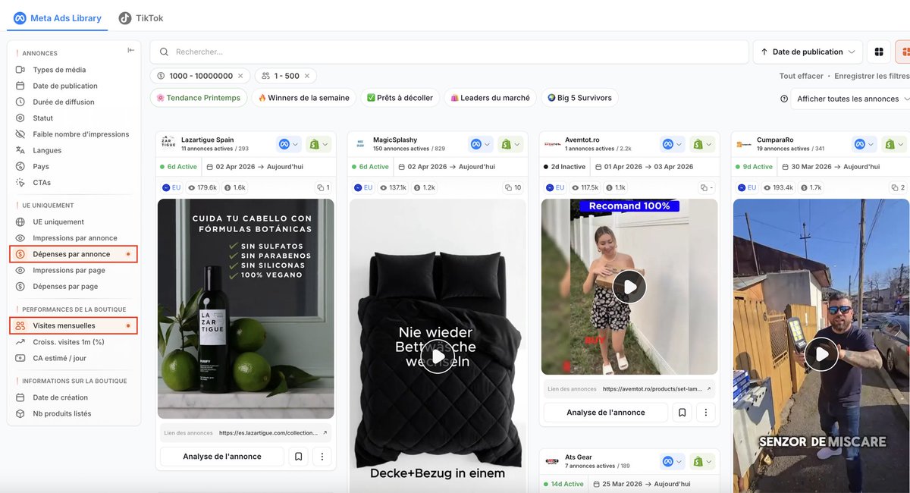Click Tout effacer link
Viewport: 910px width, 493px height.
coord(802,76)
